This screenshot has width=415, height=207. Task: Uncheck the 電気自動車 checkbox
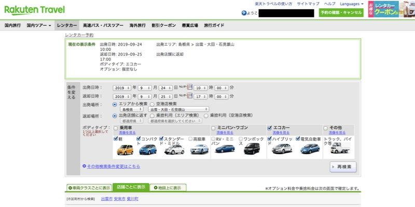click(x=298, y=139)
